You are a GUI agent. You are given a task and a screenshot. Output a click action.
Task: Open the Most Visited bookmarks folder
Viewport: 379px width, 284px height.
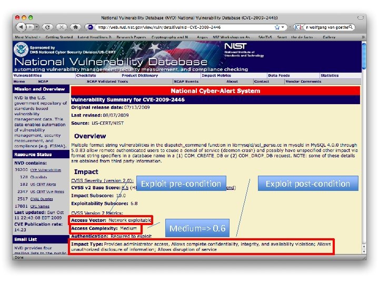click(27, 37)
